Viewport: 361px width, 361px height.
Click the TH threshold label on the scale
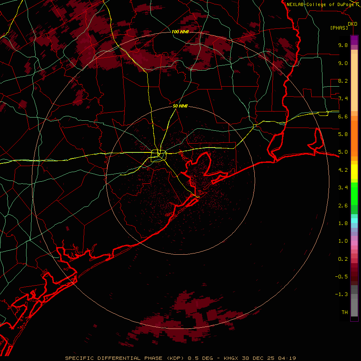(345, 312)
